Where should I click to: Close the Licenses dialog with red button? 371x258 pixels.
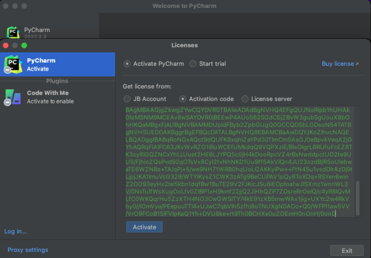(x=6, y=45)
